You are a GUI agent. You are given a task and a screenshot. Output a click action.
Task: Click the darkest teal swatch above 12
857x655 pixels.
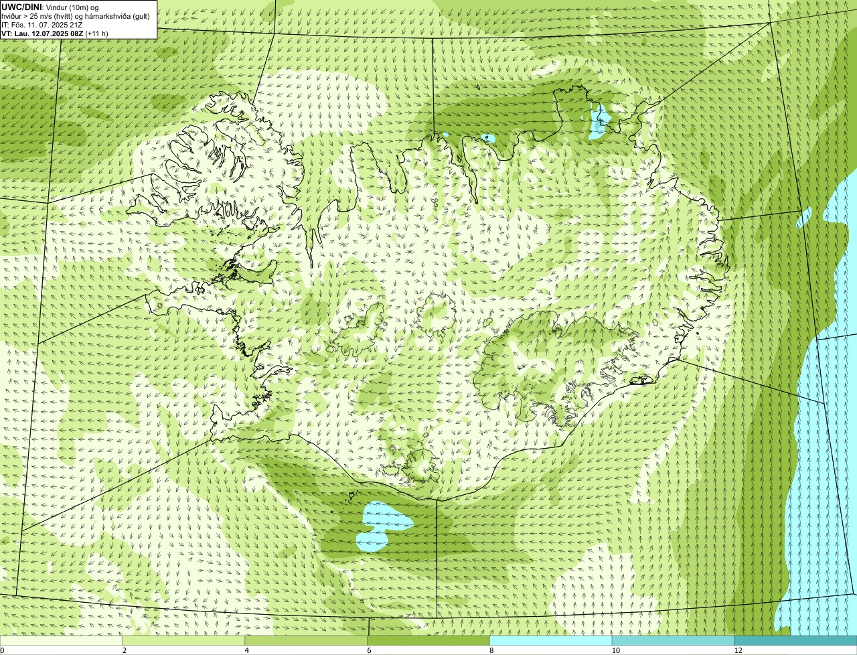[x=795, y=640]
